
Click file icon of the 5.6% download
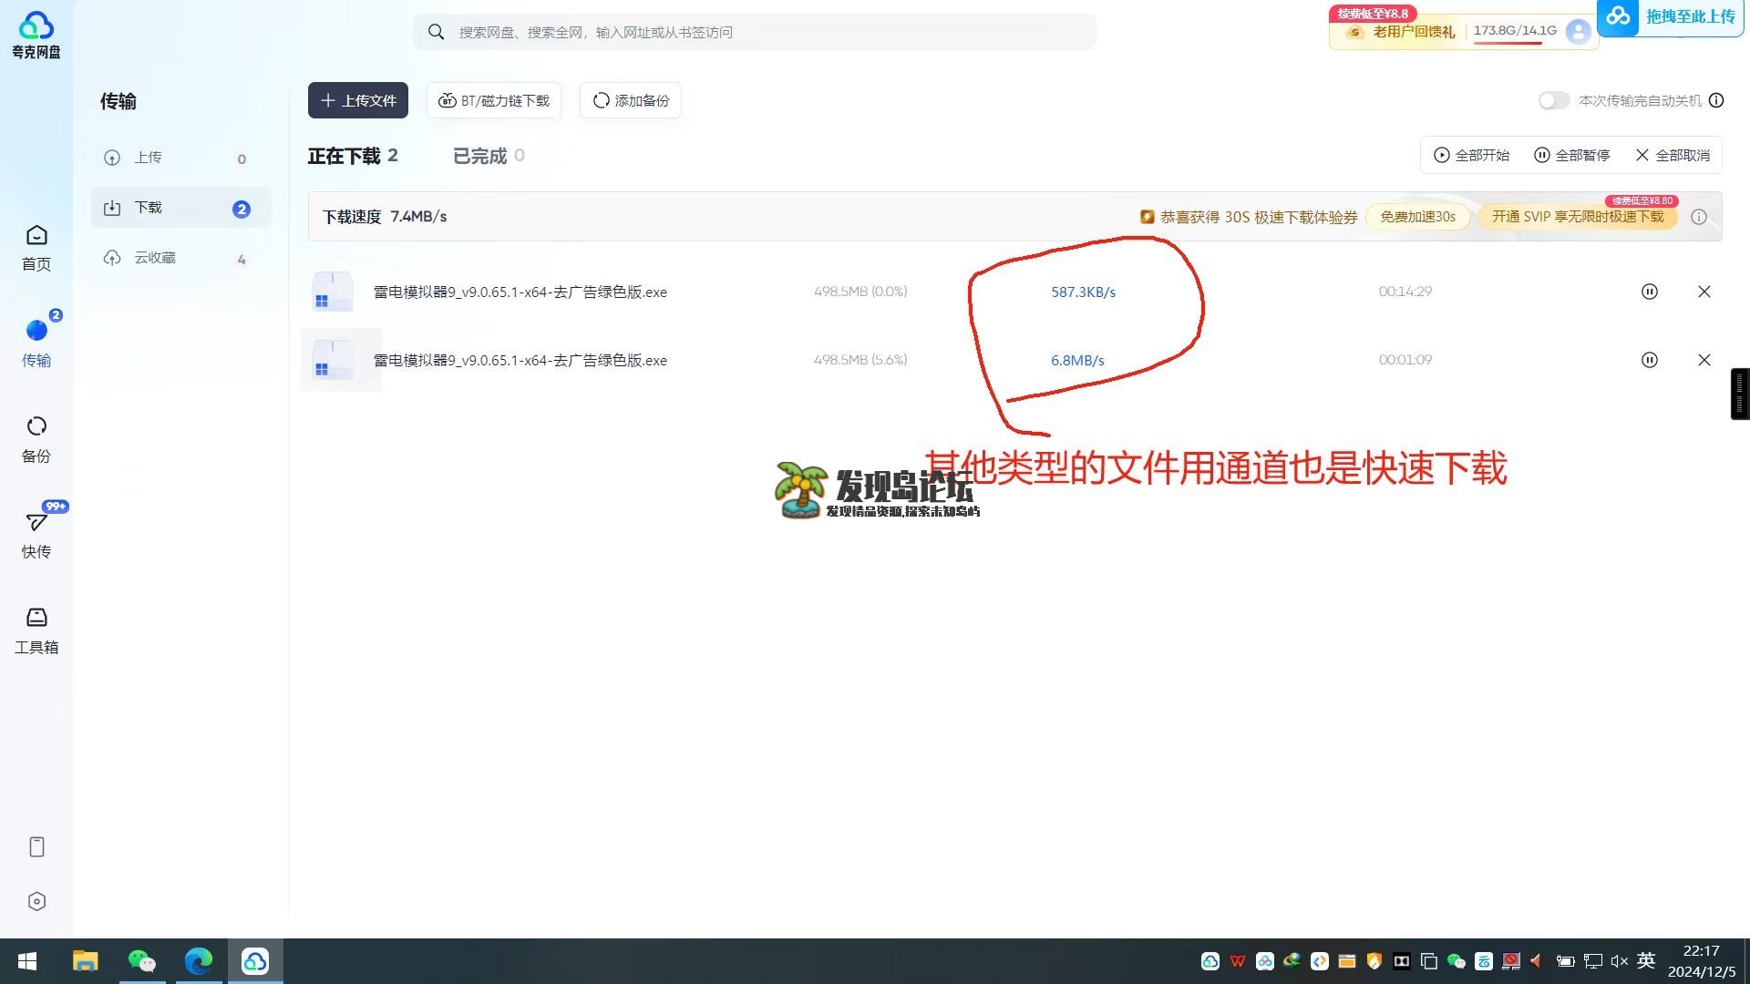pyautogui.click(x=333, y=360)
